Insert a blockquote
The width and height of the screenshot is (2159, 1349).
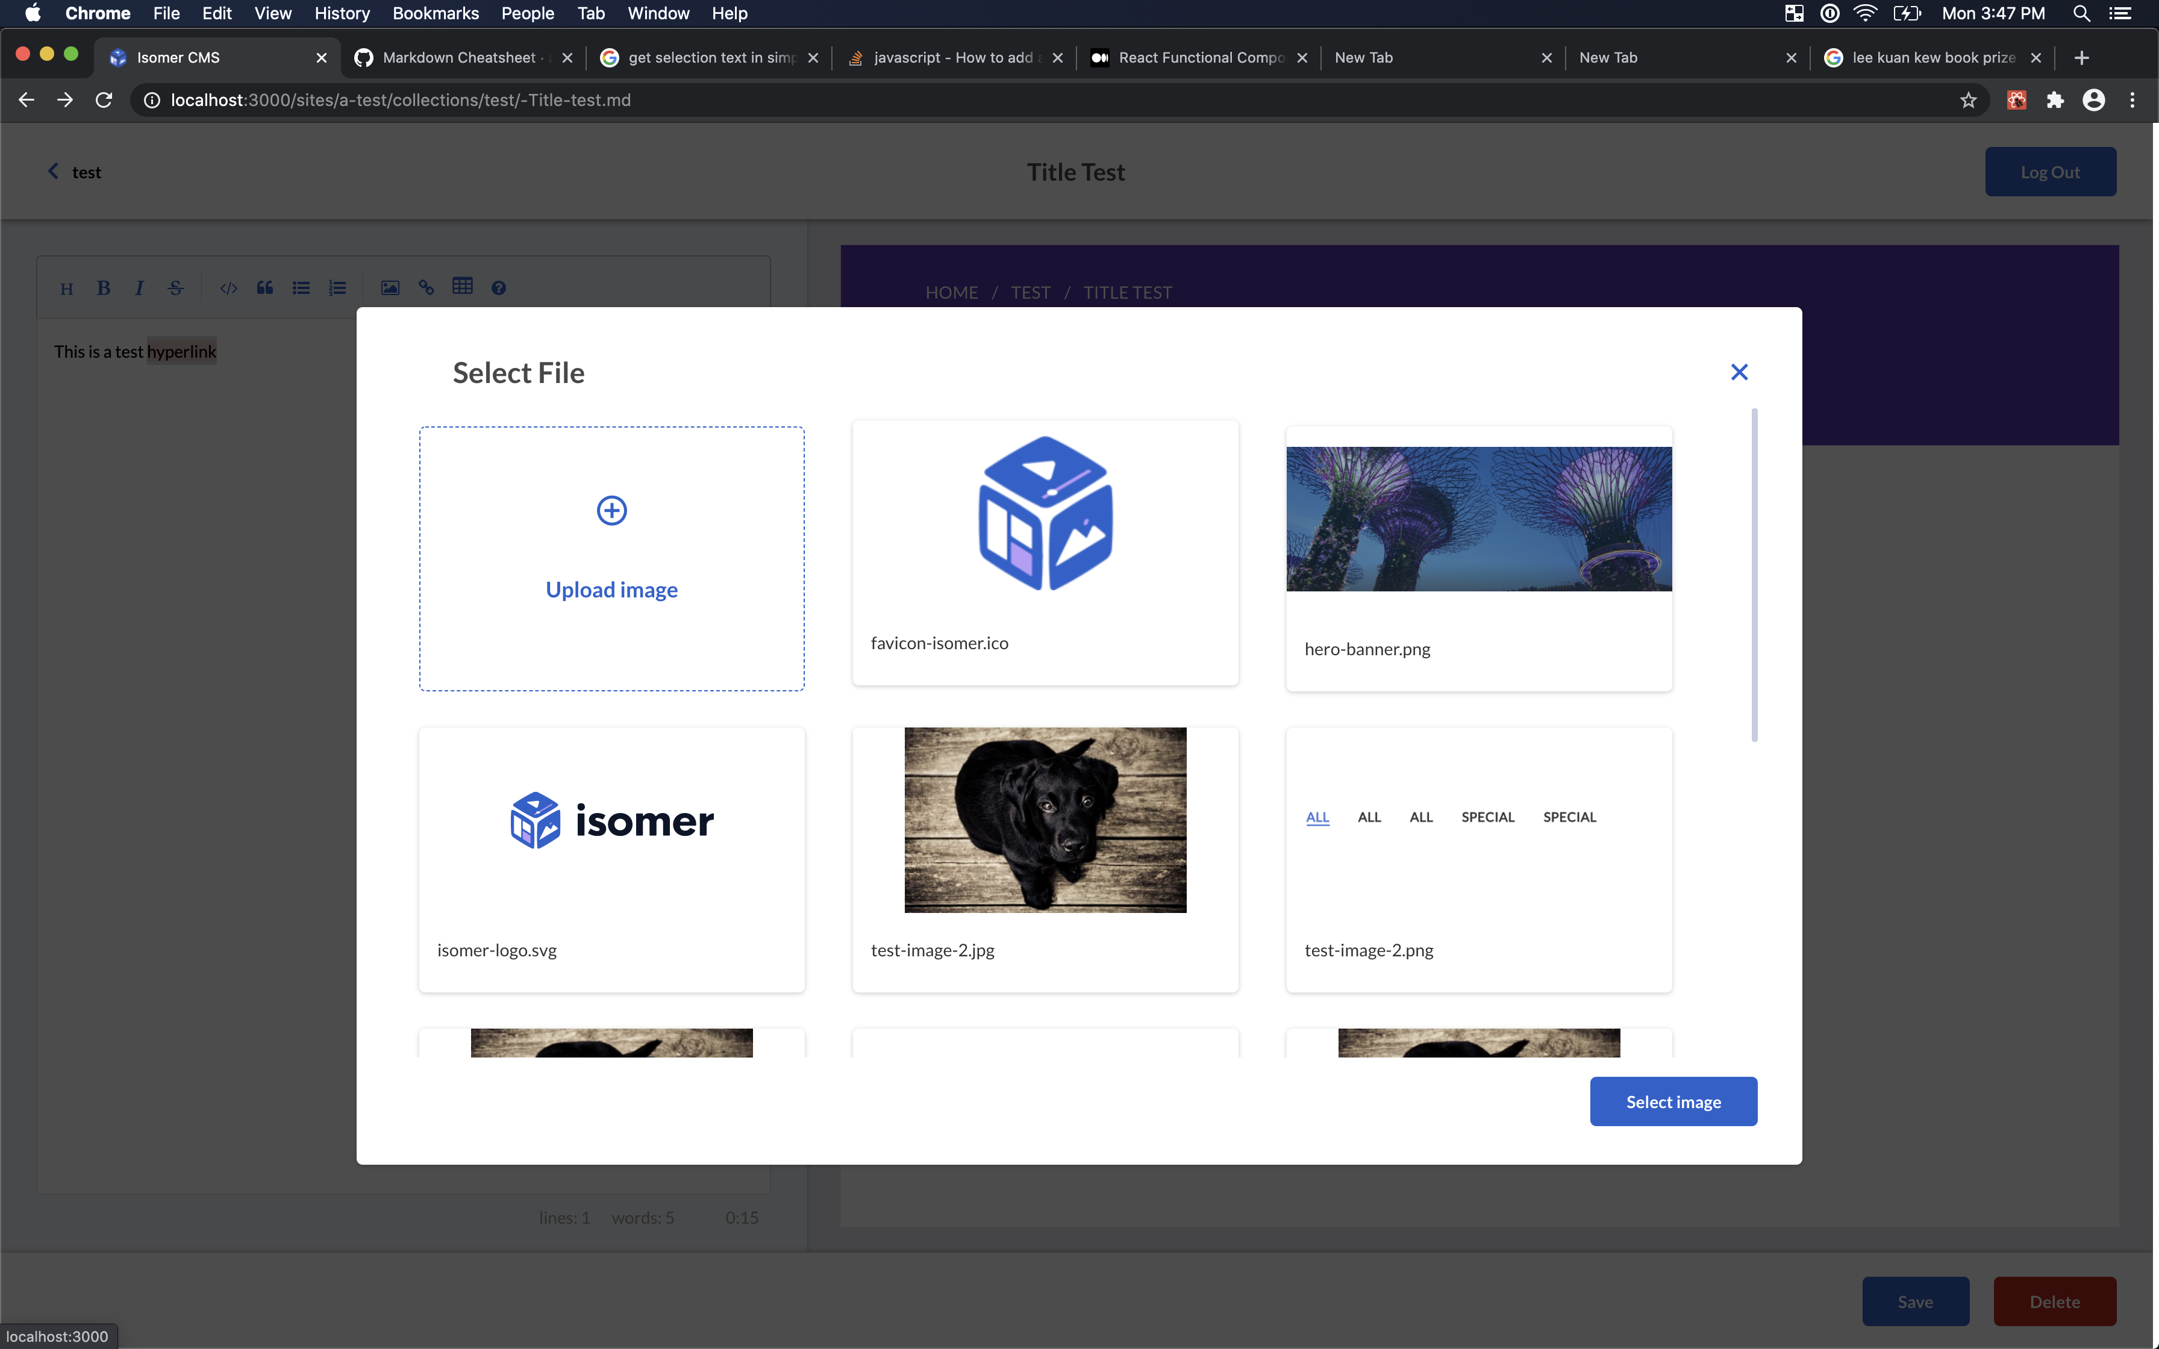point(264,287)
